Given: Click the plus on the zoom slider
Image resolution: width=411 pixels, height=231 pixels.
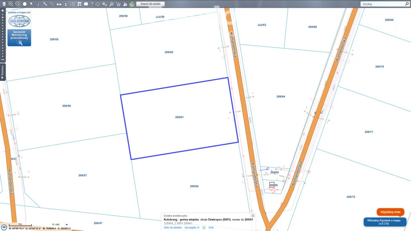Looking at the screenshot, I should pyautogui.click(x=3, y=11).
